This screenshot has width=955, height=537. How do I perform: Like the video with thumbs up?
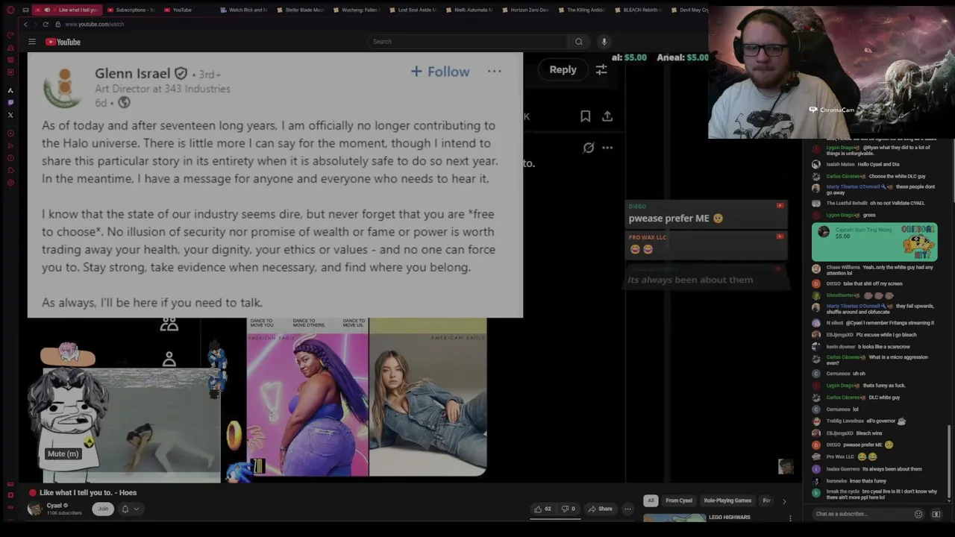(x=542, y=509)
